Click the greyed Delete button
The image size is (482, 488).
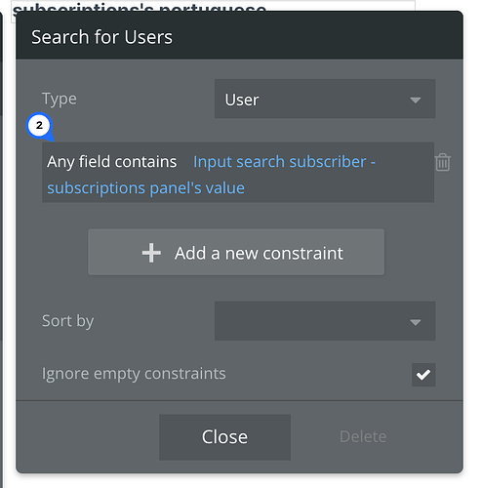[363, 436]
